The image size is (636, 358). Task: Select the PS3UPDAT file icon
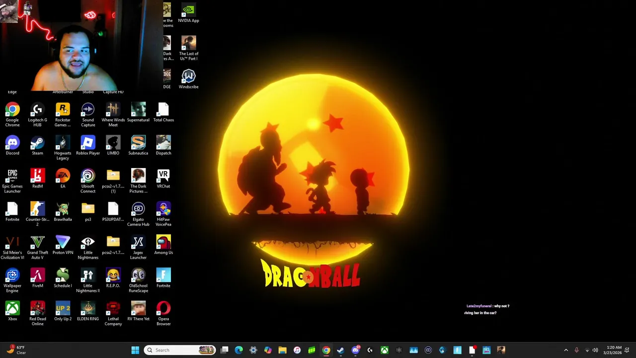(113, 212)
